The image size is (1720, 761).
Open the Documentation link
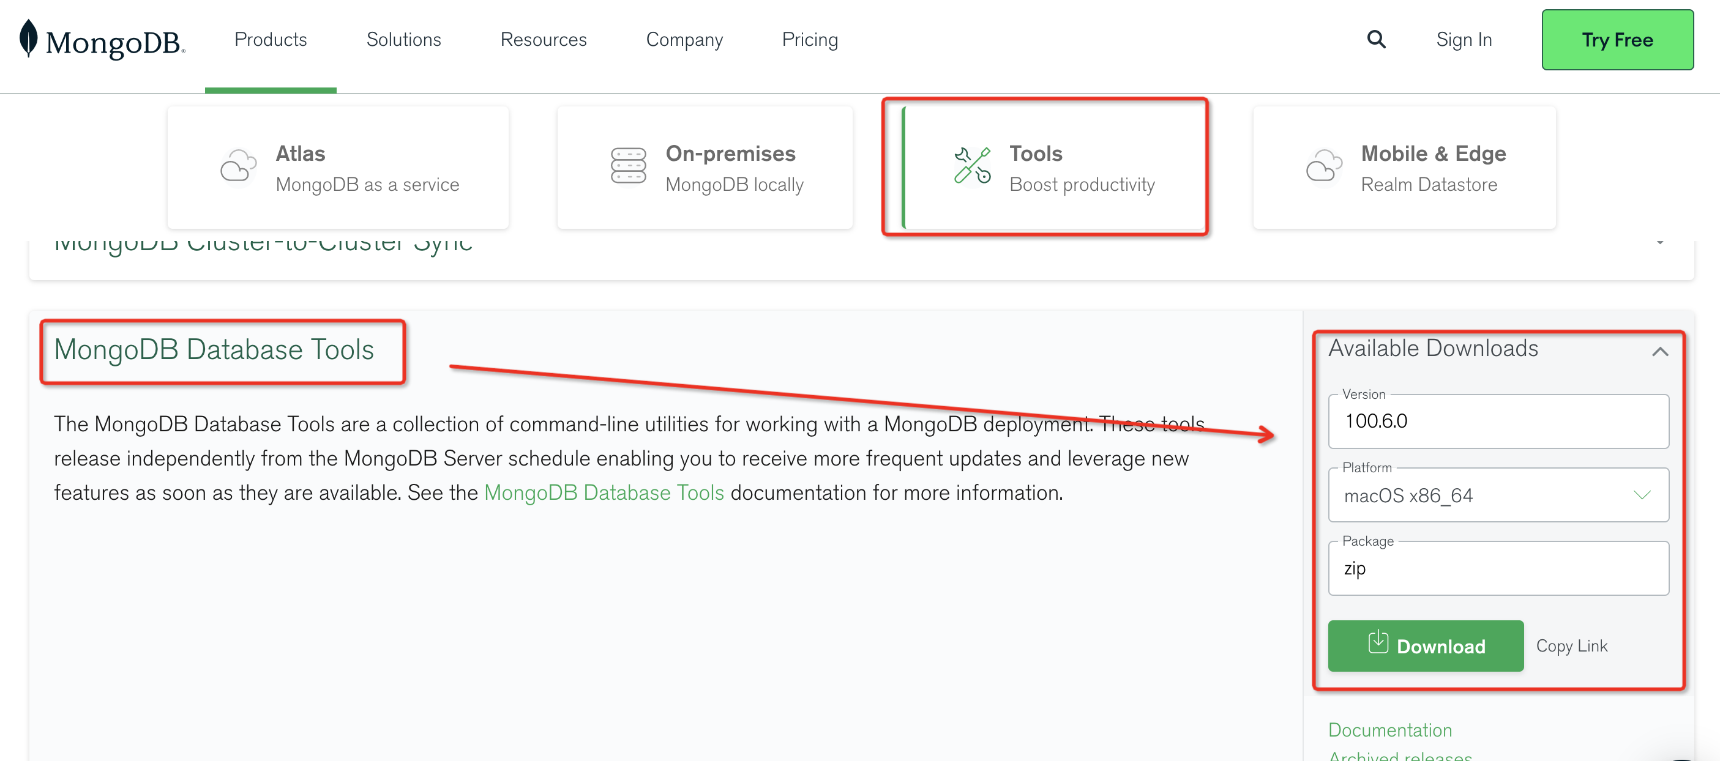coord(1389,730)
